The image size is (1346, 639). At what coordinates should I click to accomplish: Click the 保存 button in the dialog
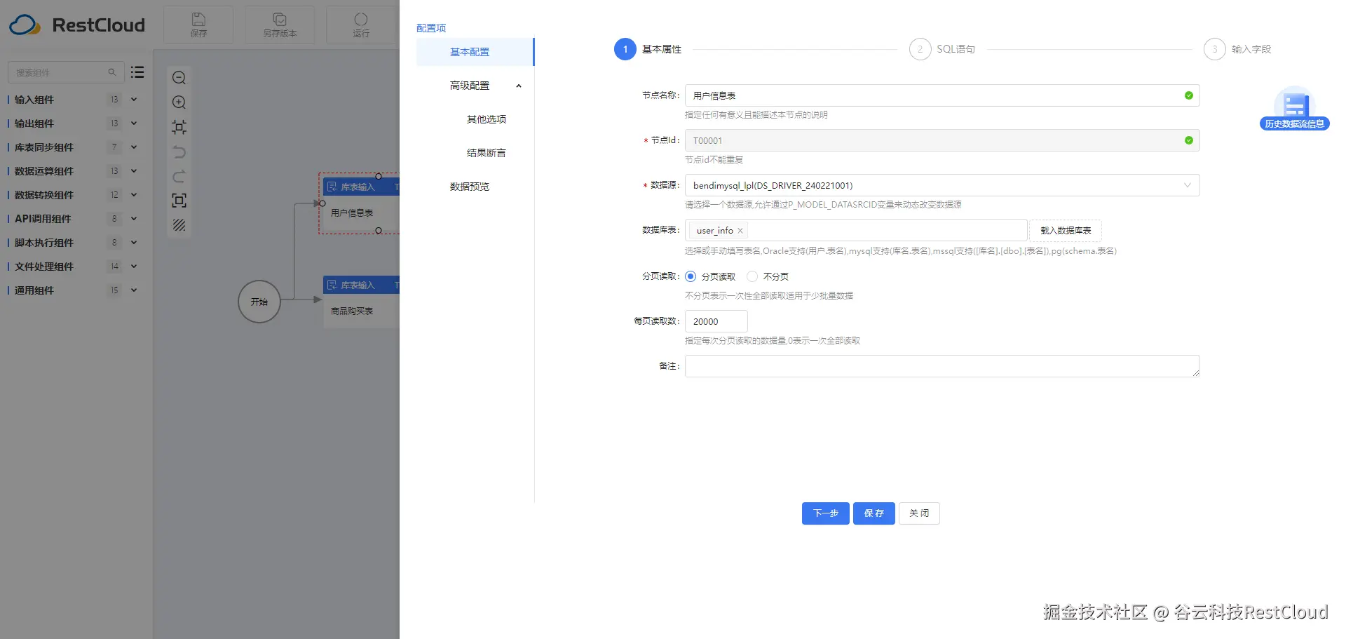click(x=874, y=513)
